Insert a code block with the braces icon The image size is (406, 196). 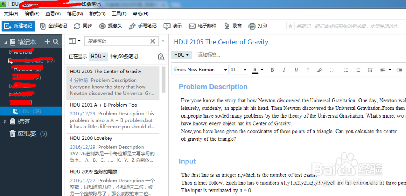pyautogui.click(x=331, y=70)
